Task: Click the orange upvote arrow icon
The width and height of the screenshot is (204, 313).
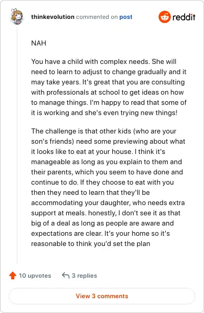Action: [x=13, y=276]
